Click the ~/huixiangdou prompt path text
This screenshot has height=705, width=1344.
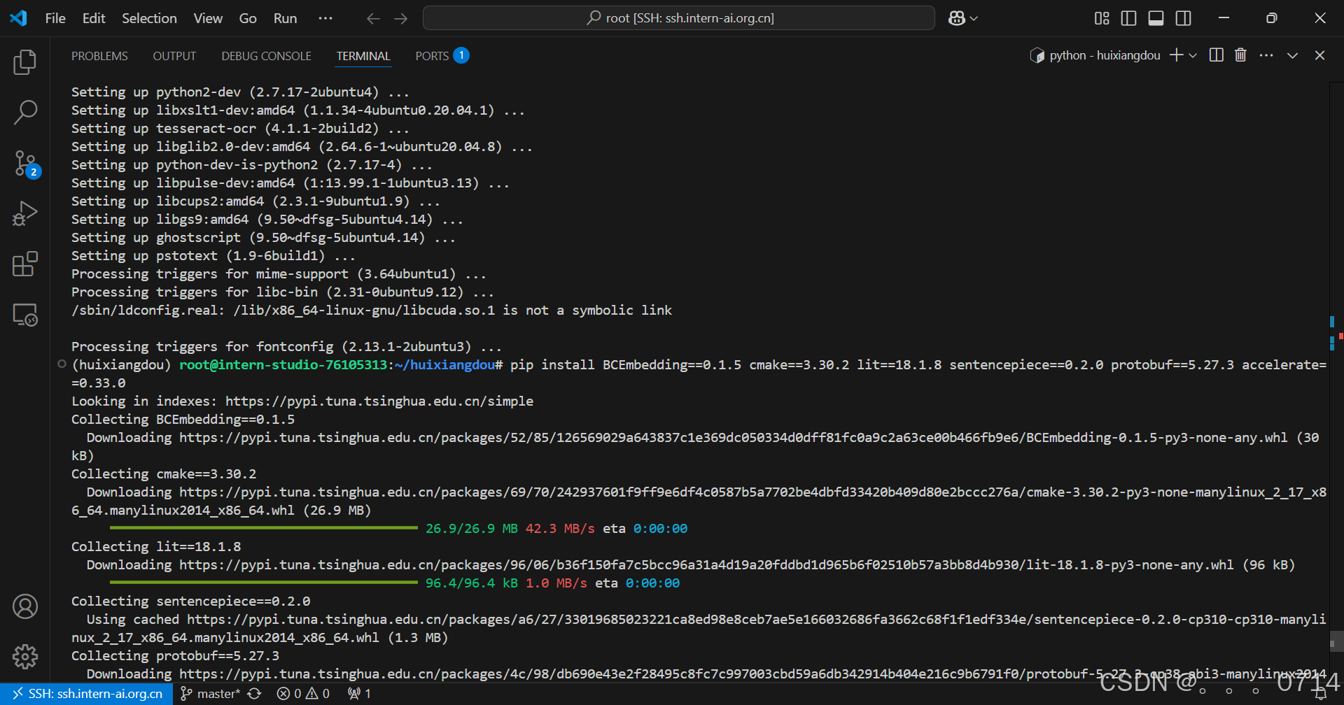(445, 365)
